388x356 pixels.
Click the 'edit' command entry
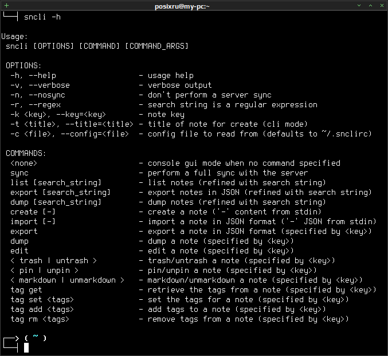point(19,251)
